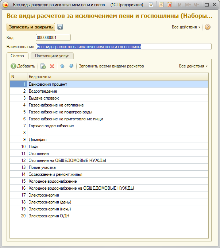Viewport: 220px width, 248px height.
Task: Click the M memory button in title bar
Action: tap(180, 5)
